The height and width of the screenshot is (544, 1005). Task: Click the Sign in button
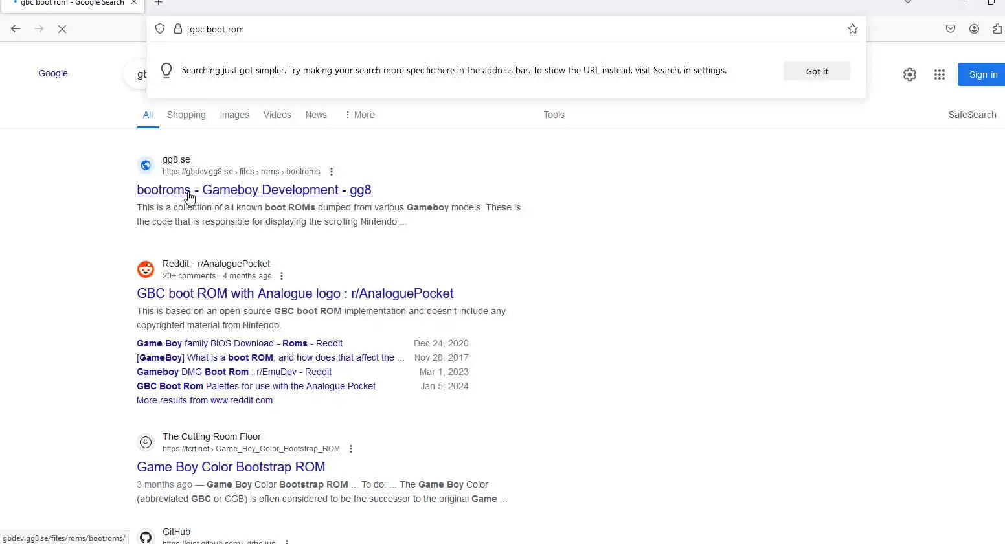point(982,74)
